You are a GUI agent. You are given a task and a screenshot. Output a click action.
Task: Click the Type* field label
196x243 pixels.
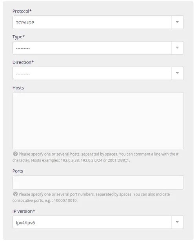[18, 37]
